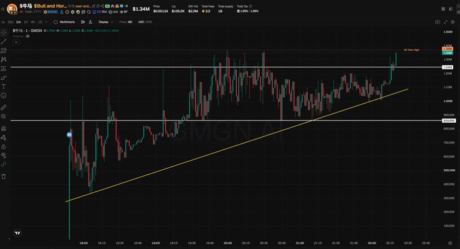Take a chart snapshot with camera icon

pos(438,22)
